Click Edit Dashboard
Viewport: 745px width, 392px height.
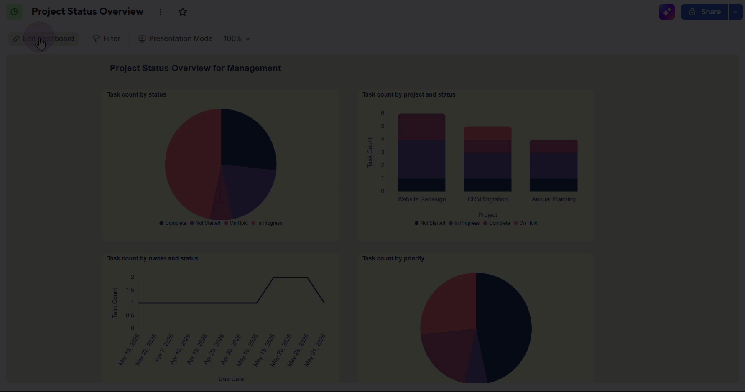click(43, 38)
